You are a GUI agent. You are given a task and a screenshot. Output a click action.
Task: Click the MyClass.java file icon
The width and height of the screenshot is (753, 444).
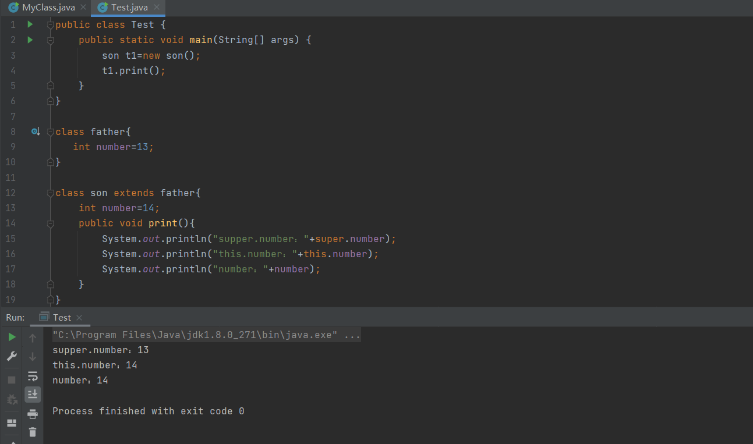13,8
